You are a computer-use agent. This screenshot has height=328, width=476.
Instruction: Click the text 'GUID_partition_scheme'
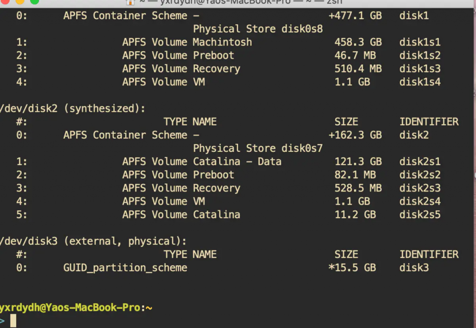(125, 268)
